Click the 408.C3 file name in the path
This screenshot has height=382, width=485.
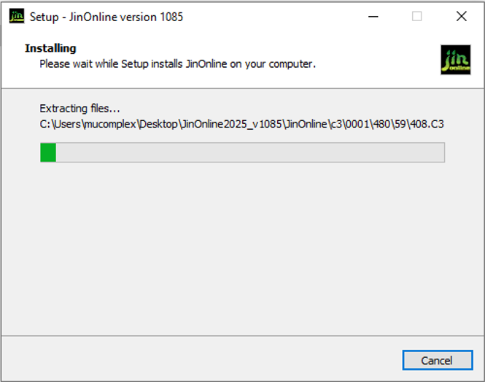[426, 124]
